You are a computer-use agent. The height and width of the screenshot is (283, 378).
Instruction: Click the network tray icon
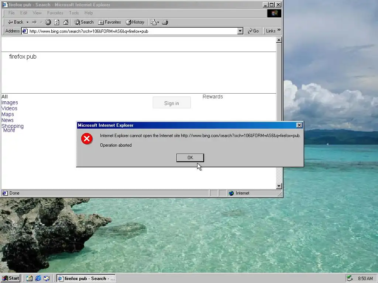coord(350,278)
